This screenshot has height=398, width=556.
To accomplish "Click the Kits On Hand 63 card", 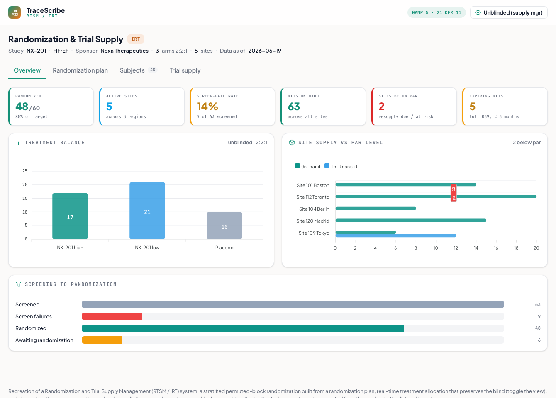I will (323, 107).
